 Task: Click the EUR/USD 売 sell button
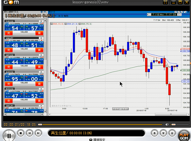(x=8, y=33)
